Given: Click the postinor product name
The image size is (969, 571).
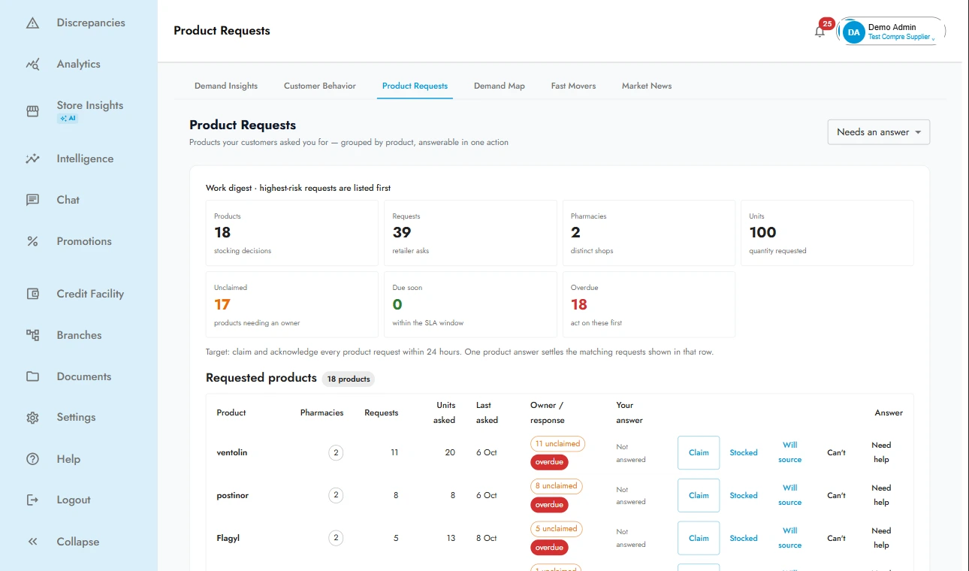Looking at the screenshot, I should (x=233, y=496).
